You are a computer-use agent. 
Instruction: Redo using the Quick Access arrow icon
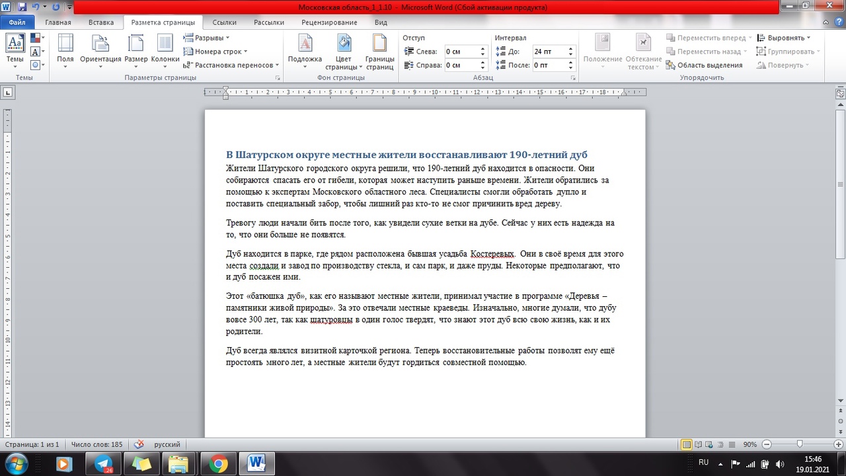(x=55, y=7)
